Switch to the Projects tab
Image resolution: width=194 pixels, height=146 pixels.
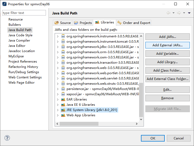[83, 23]
